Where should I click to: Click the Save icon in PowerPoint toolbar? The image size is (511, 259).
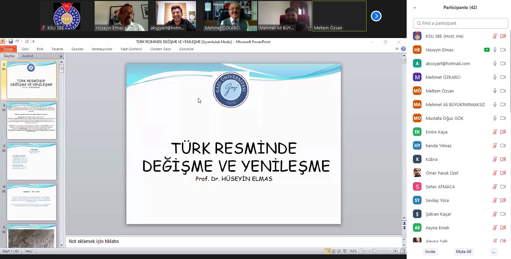coord(11,42)
